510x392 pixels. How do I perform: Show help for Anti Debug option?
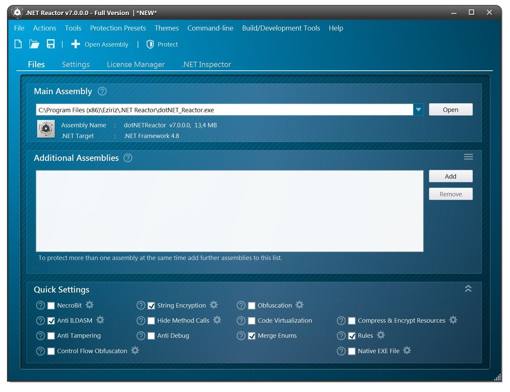[141, 336]
